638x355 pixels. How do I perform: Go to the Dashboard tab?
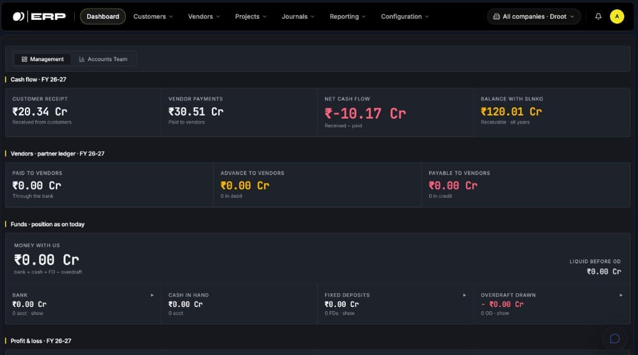[103, 17]
